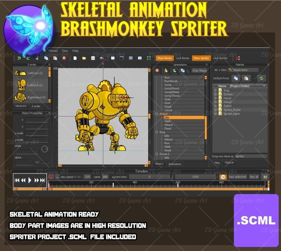Toggle Show Bones
The image size is (281, 251).
165,58
